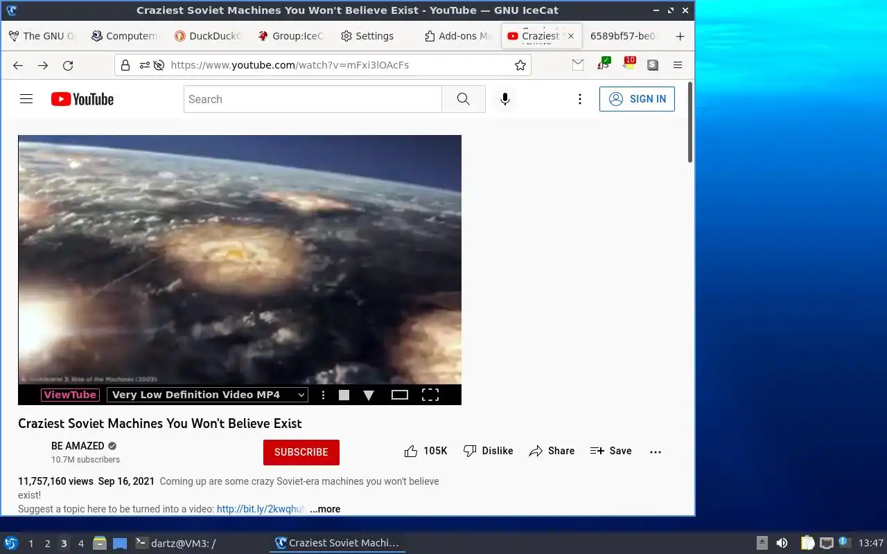Click the video frame in the player
The image size is (887, 554).
click(x=240, y=260)
